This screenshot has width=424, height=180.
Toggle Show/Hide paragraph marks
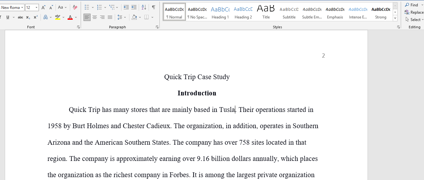[154, 7]
